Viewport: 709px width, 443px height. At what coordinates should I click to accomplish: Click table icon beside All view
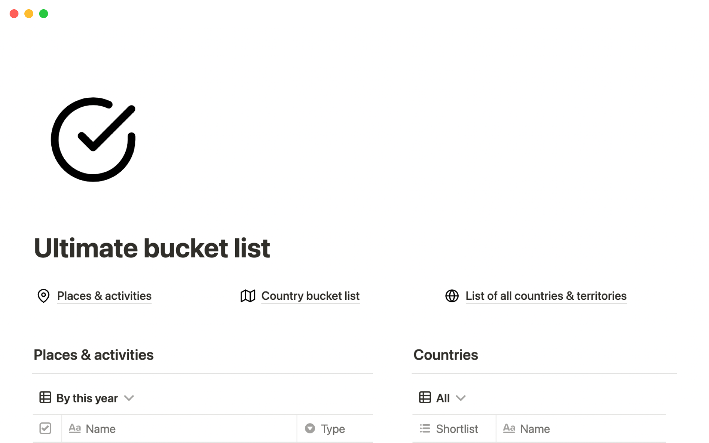pos(425,398)
